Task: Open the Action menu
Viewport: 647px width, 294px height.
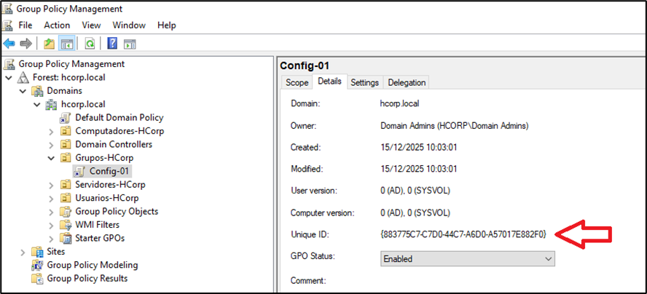Action: click(57, 25)
